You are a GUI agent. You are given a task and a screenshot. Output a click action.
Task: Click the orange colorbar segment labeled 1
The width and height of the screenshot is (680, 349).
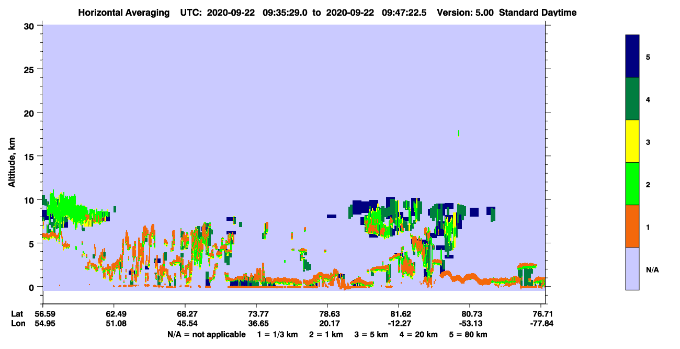click(x=632, y=226)
